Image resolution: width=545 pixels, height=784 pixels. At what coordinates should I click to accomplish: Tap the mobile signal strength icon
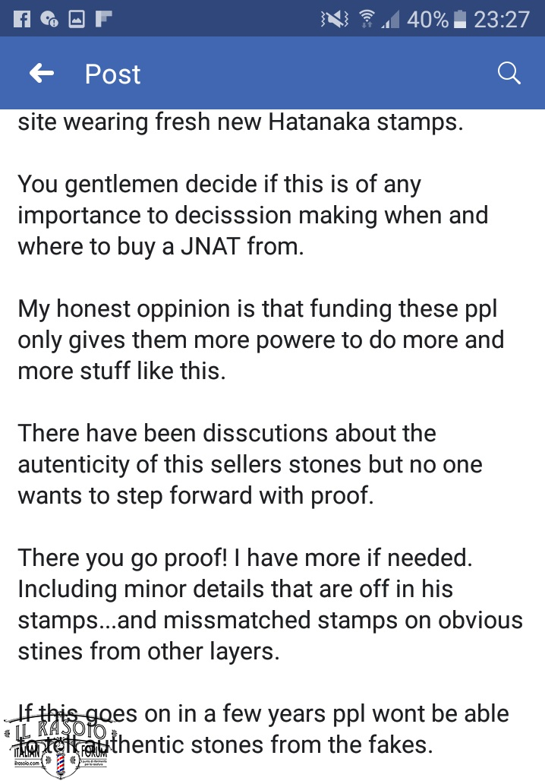click(390, 21)
